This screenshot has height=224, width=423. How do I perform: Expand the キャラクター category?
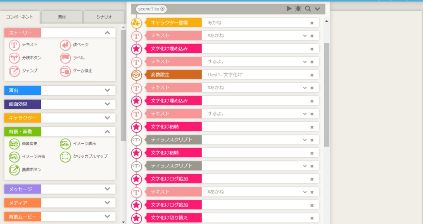tap(107, 118)
